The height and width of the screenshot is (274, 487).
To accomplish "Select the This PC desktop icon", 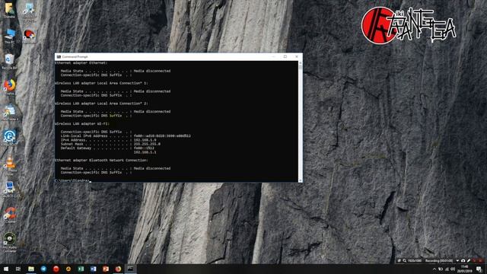I will tap(10, 36).
